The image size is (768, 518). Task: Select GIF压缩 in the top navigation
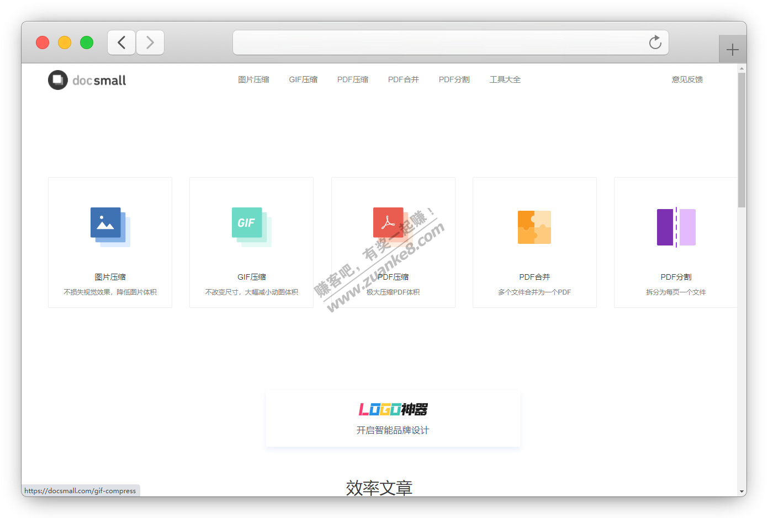click(x=303, y=79)
